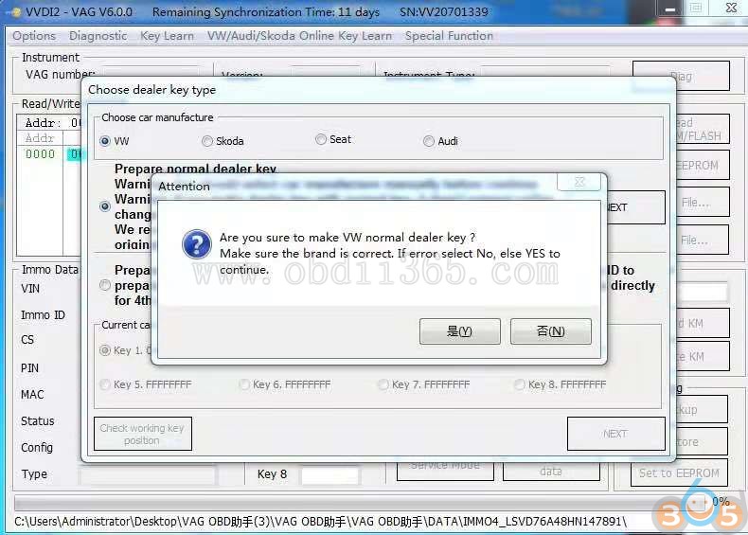748x535 pixels.
Task: Click the VVDI2 app icon in title bar
Action: point(15,12)
